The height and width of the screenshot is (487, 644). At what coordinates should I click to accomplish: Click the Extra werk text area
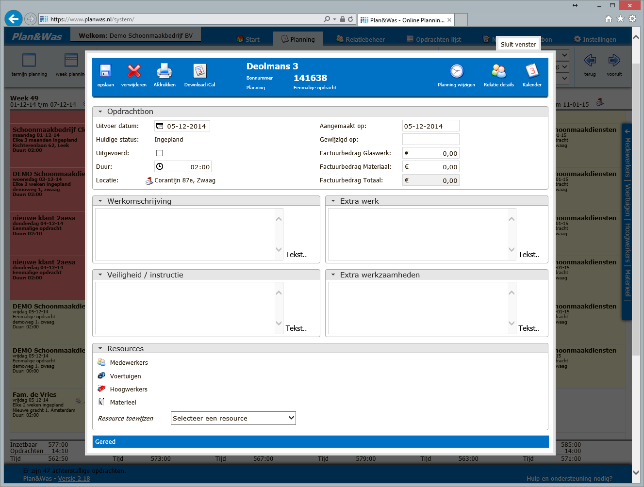[418, 234]
